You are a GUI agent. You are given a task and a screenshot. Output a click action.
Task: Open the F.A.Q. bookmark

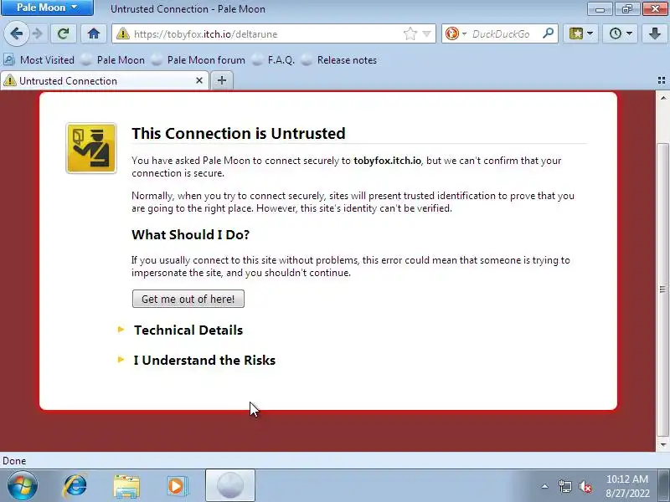[x=274, y=60]
